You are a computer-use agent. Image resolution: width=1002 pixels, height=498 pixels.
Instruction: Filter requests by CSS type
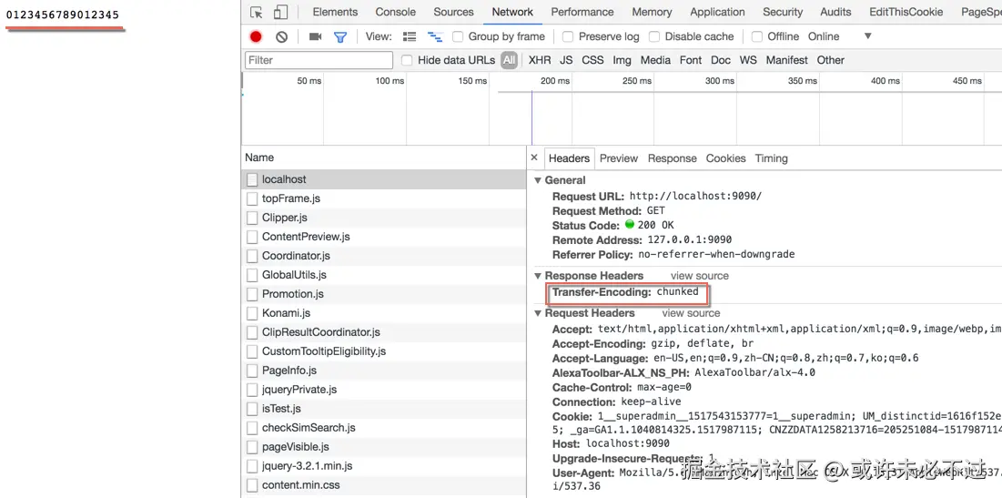pos(592,60)
